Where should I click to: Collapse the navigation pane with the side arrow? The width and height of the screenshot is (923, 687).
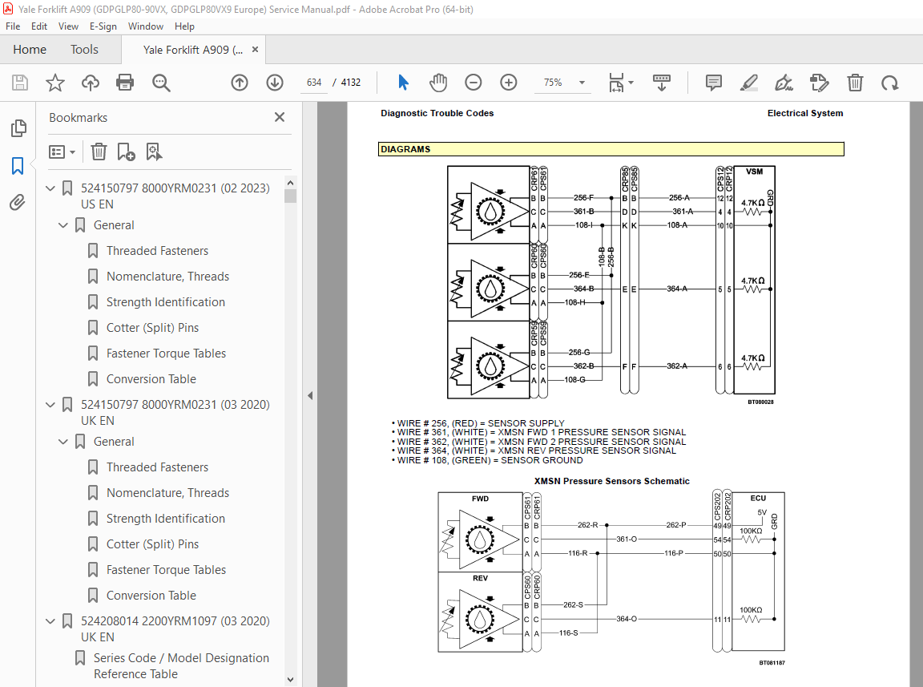point(310,396)
